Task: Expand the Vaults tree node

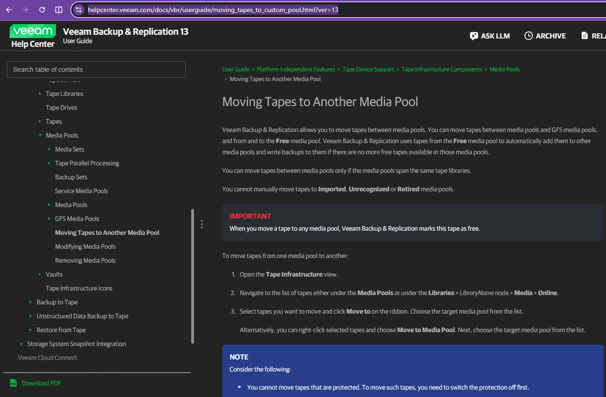Action: (40, 274)
